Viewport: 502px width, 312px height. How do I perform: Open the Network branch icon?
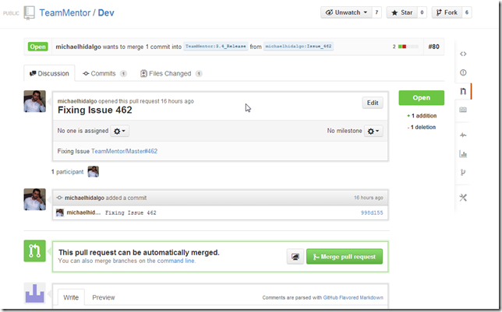(463, 172)
